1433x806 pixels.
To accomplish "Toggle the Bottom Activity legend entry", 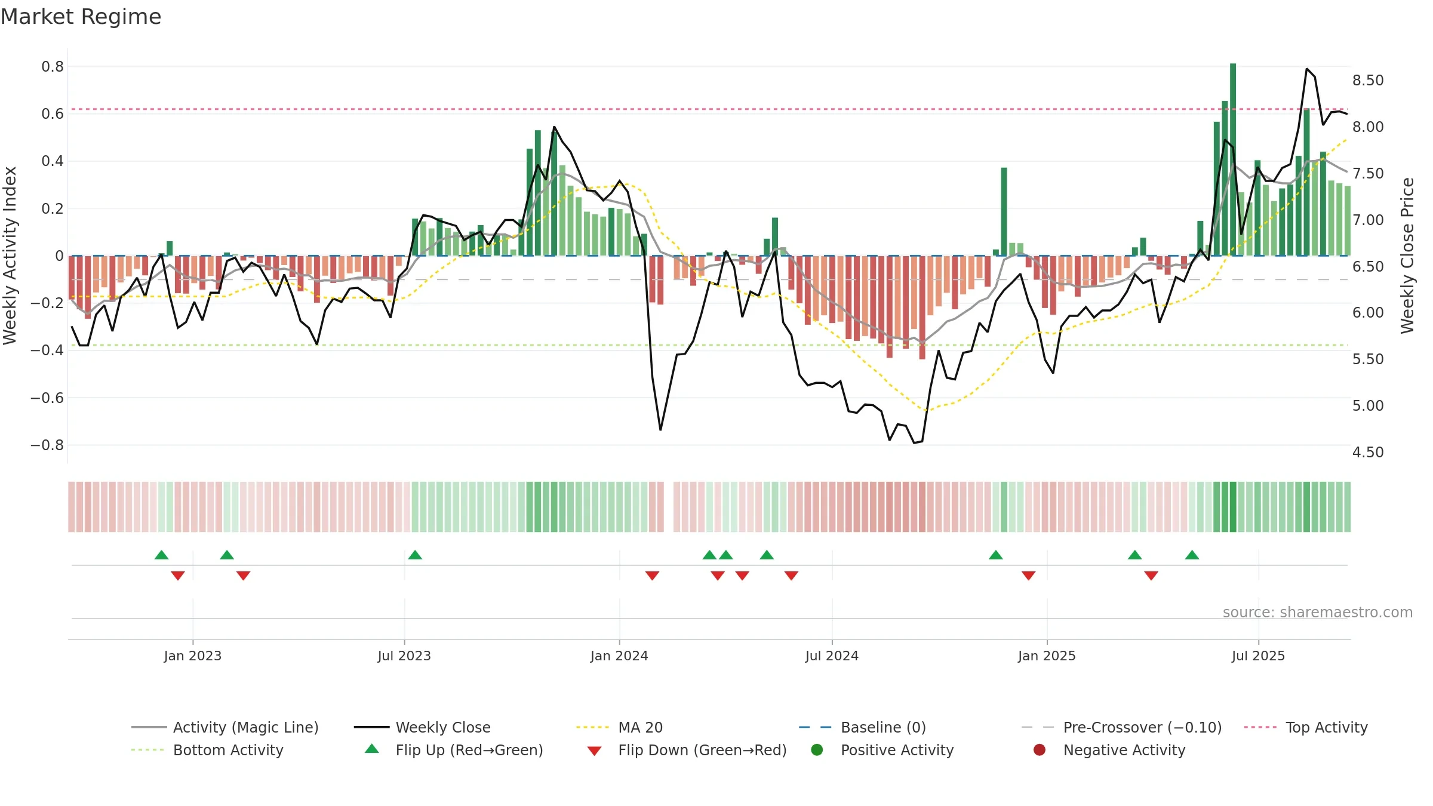I will point(207,750).
